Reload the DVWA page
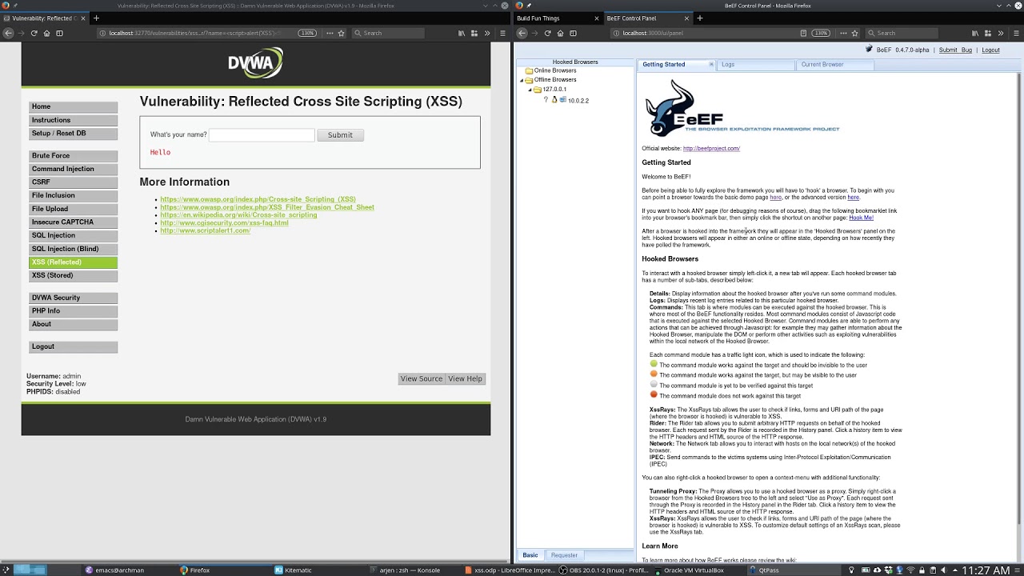The image size is (1024, 576). pyautogui.click(x=34, y=33)
